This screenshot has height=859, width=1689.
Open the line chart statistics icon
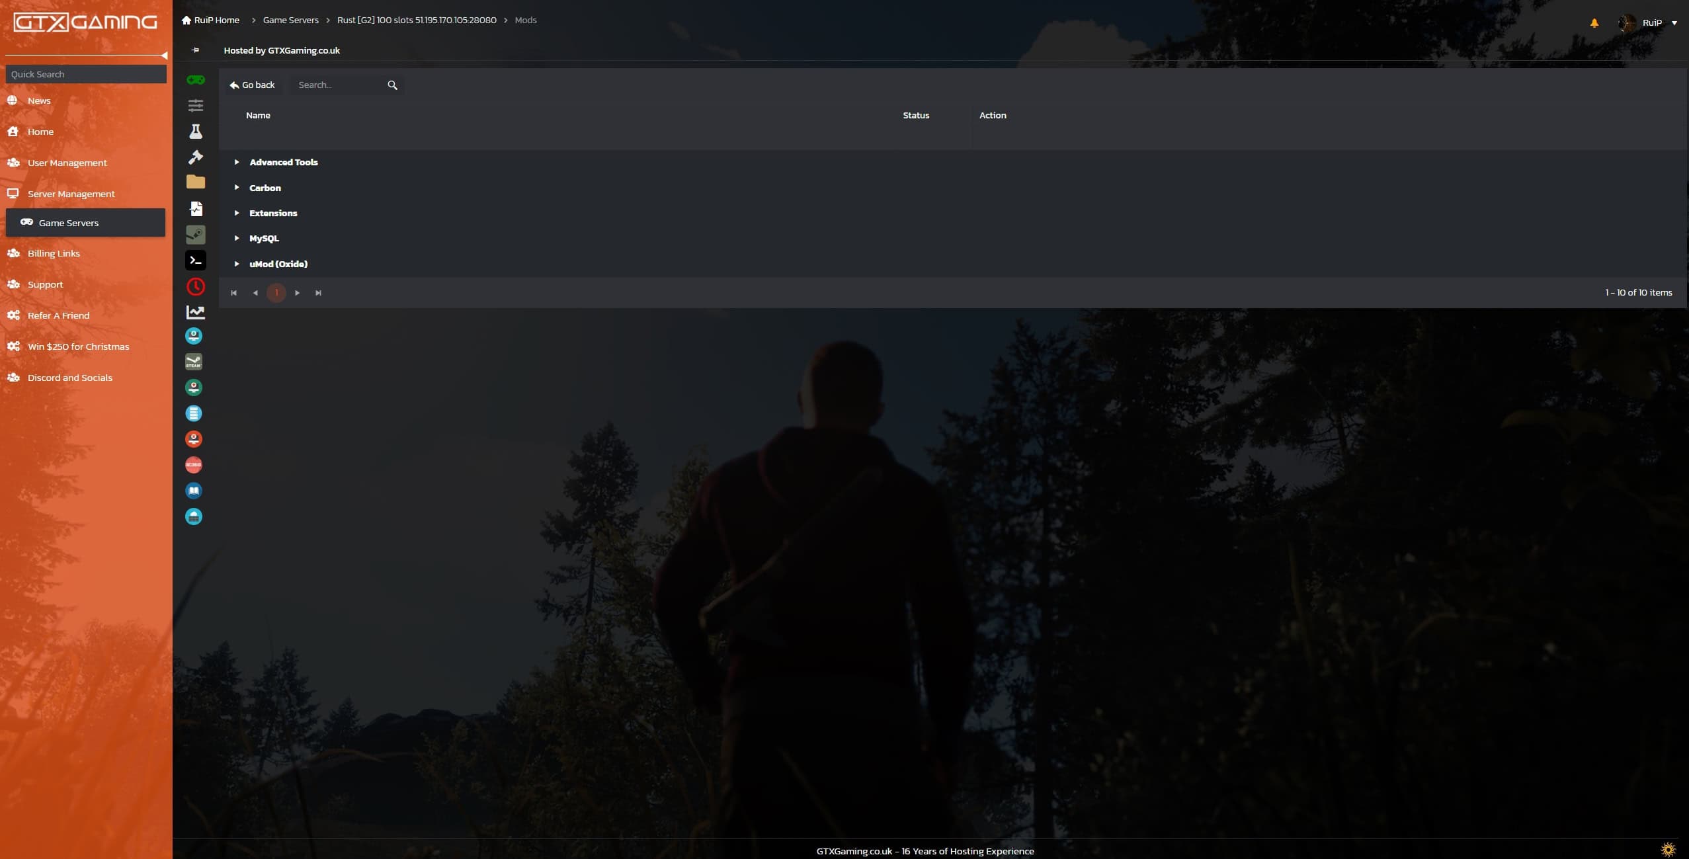click(x=195, y=312)
